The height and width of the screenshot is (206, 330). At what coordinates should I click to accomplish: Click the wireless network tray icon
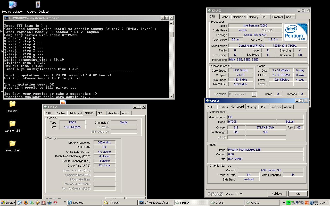pyautogui.click(x=298, y=203)
